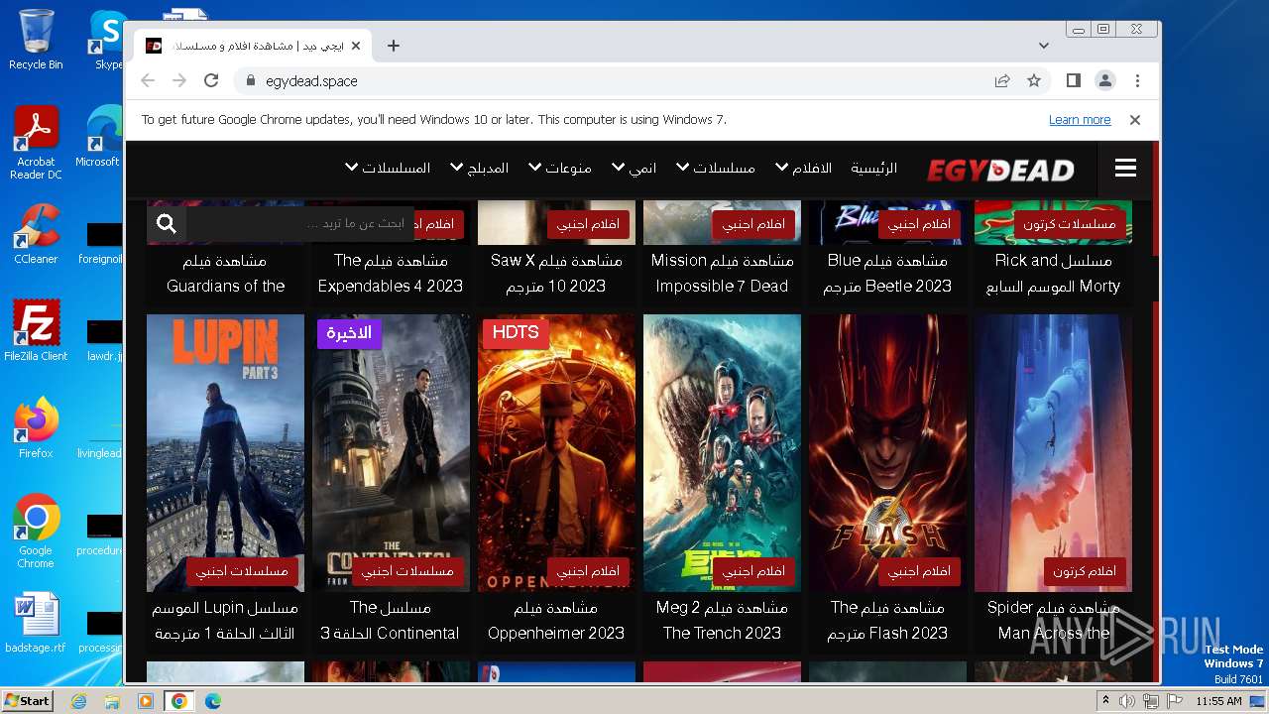Open Edge from the taskbar
Image resolution: width=1269 pixels, height=714 pixels.
point(213,701)
